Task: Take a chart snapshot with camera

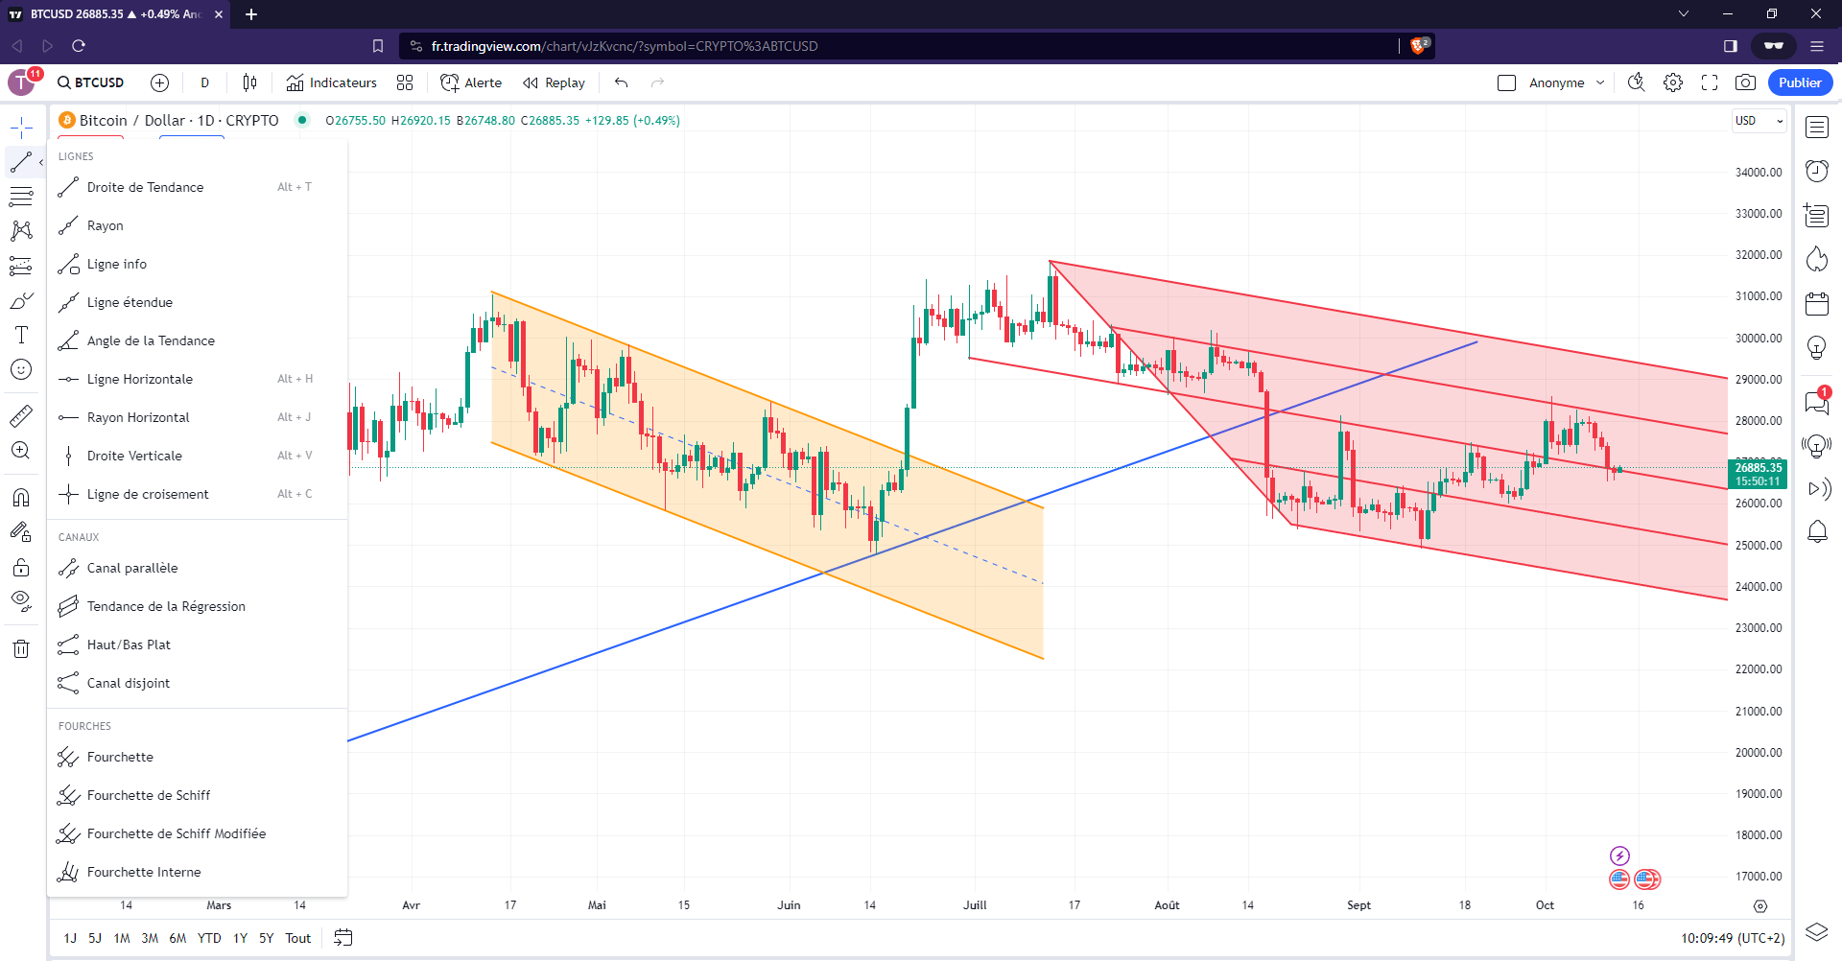Action: click(x=1746, y=82)
